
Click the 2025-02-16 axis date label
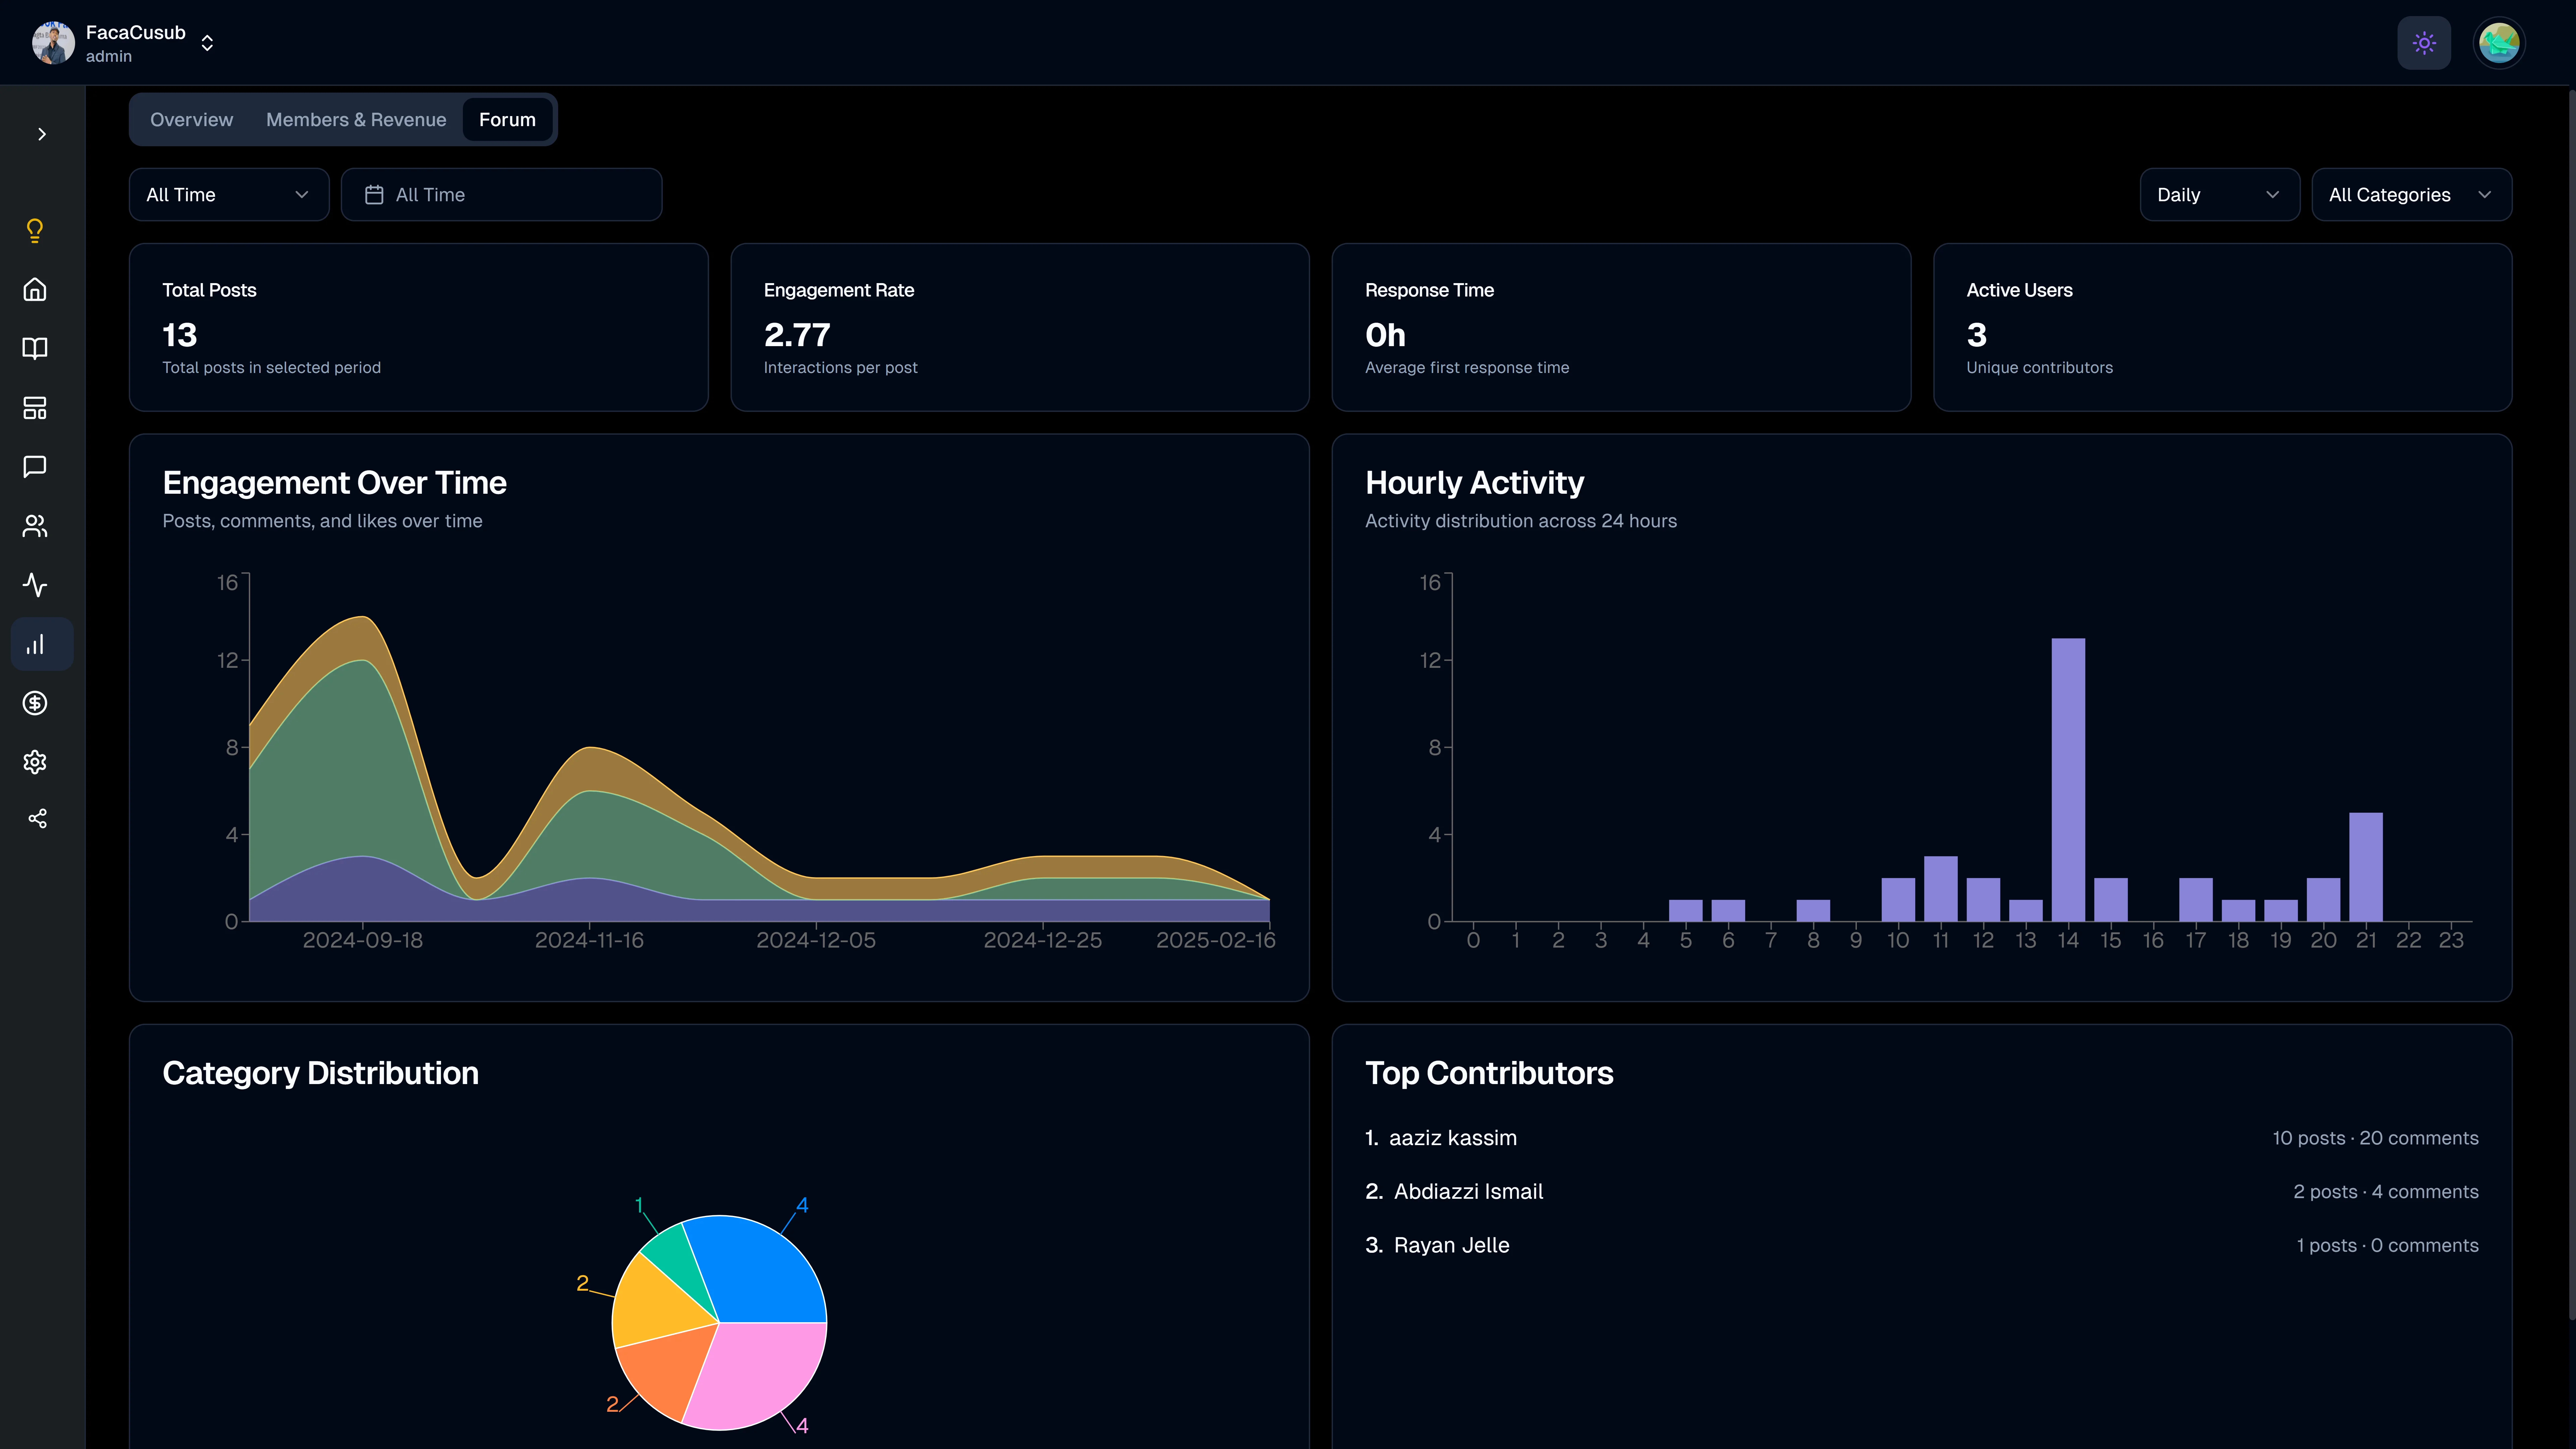click(x=1216, y=941)
